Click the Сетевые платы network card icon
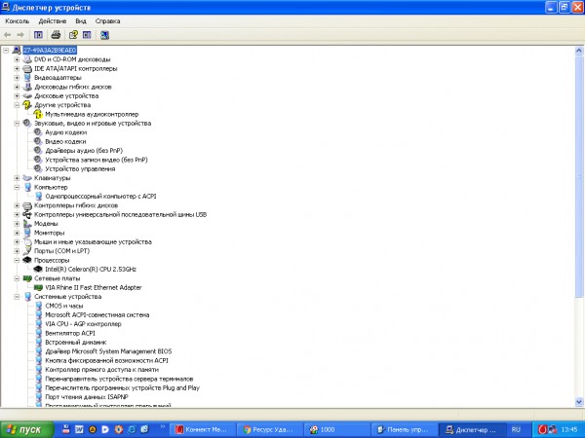 pos(27,278)
